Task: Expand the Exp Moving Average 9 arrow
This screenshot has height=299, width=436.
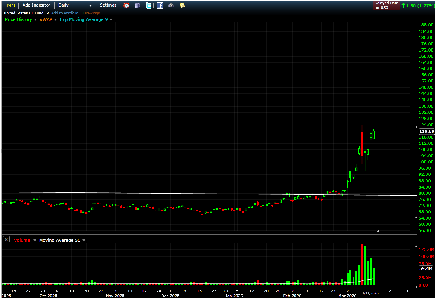Action: pos(111,19)
